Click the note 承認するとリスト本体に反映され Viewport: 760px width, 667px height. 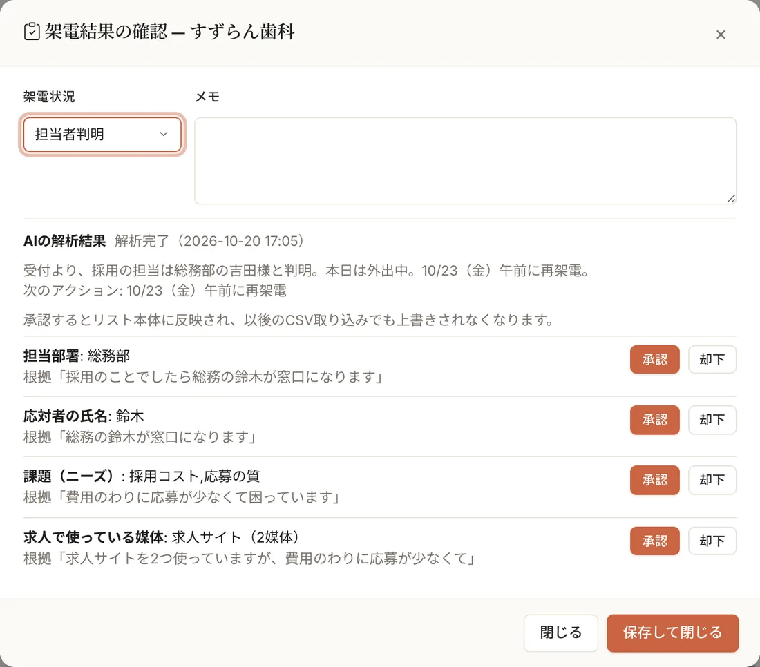tap(288, 320)
